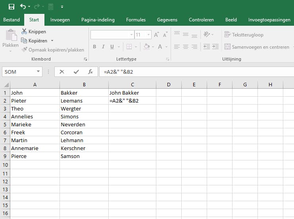This screenshot has height=219, width=294.
Task: Click the increase font size icon
Action: click(156, 35)
